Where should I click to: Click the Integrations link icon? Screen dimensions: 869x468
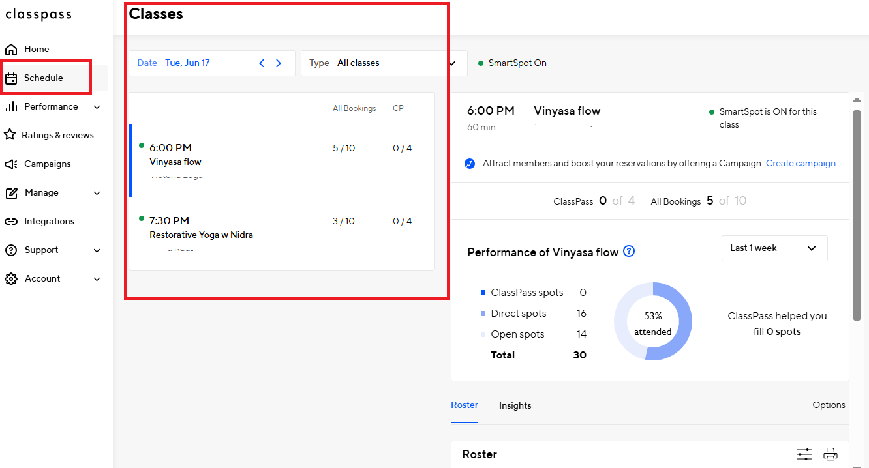(11, 222)
